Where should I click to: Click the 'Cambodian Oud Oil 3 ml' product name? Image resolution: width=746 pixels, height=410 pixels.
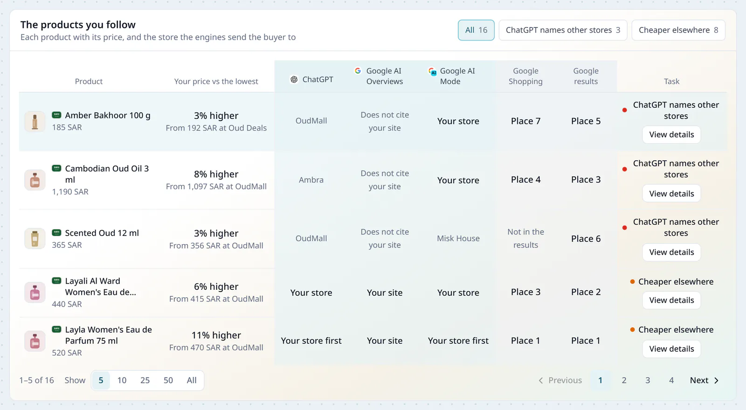point(107,174)
